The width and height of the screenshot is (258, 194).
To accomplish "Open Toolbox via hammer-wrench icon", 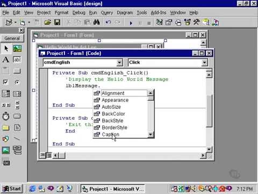I will click(197, 23).
